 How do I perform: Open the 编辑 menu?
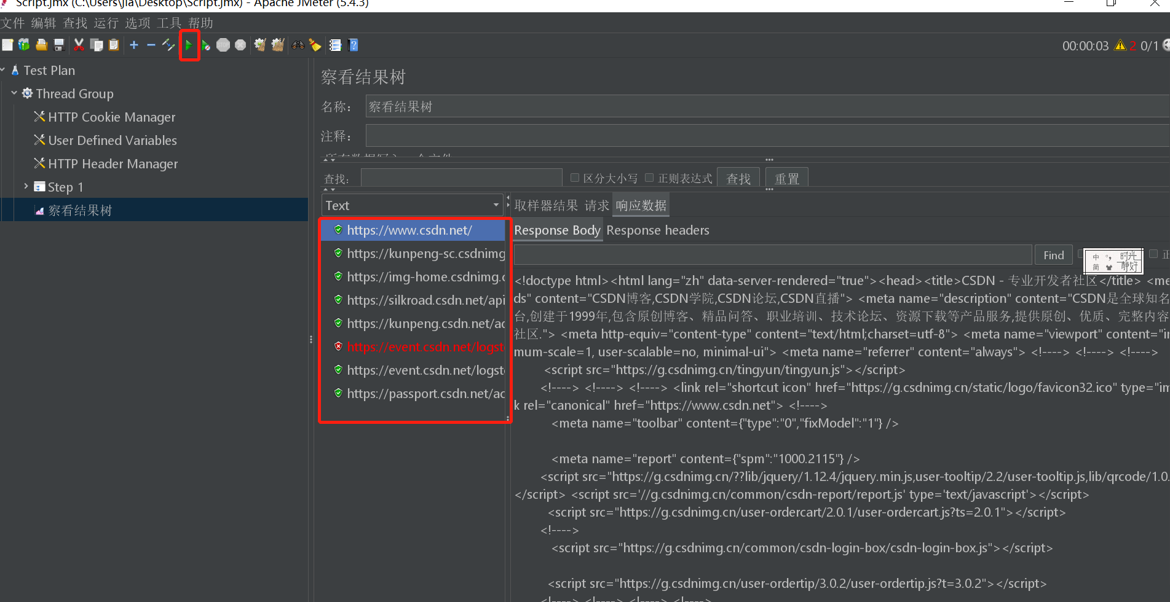tap(44, 23)
